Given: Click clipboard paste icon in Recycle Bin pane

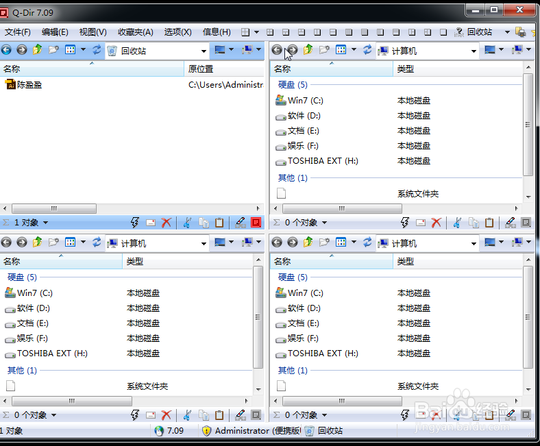Looking at the screenshot, I should pyautogui.click(x=219, y=223).
